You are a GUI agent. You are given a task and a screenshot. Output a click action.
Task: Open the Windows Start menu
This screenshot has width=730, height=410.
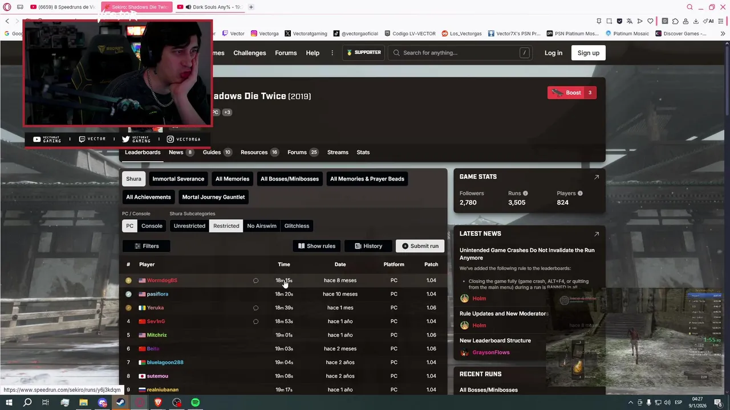pyautogui.click(x=8, y=403)
